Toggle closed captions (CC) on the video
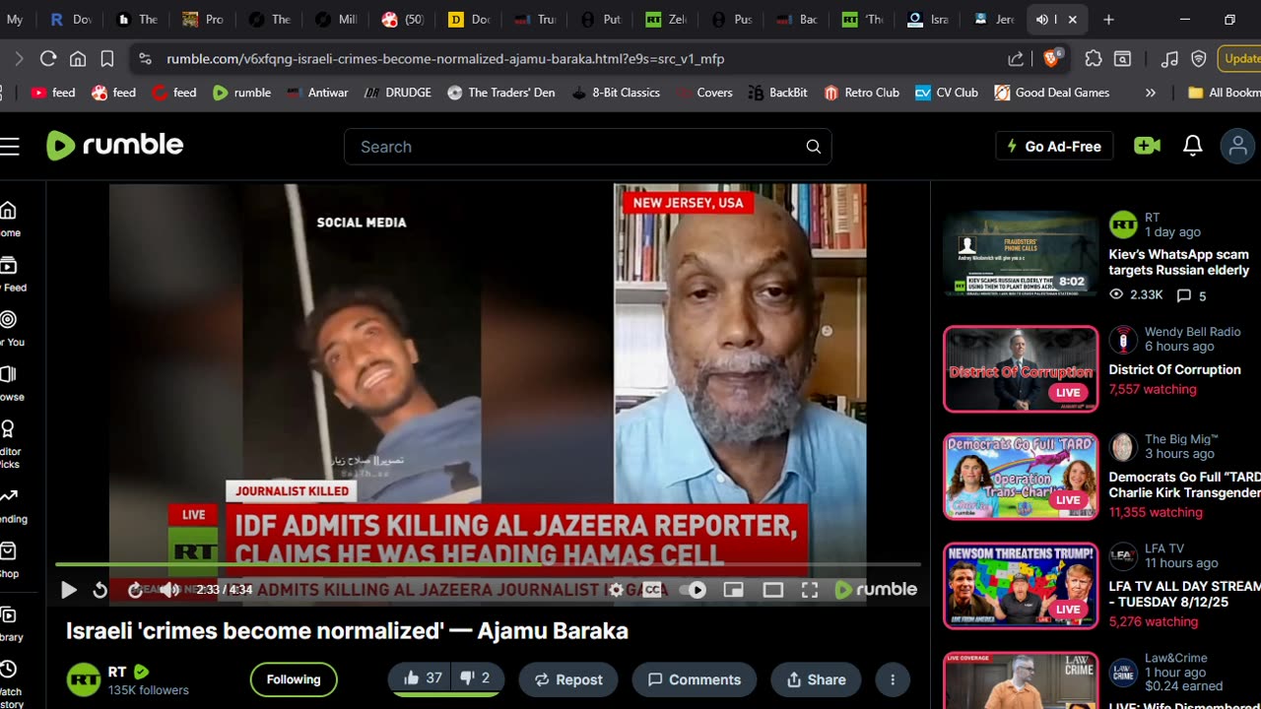The image size is (1261, 709). click(652, 590)
